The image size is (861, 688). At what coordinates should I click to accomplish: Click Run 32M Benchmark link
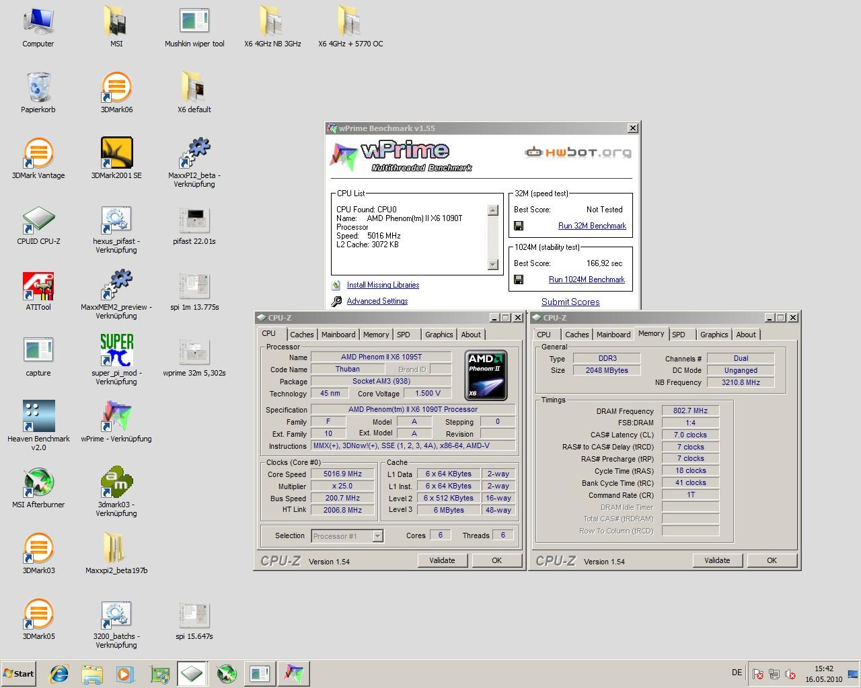[x=592, y=226]
